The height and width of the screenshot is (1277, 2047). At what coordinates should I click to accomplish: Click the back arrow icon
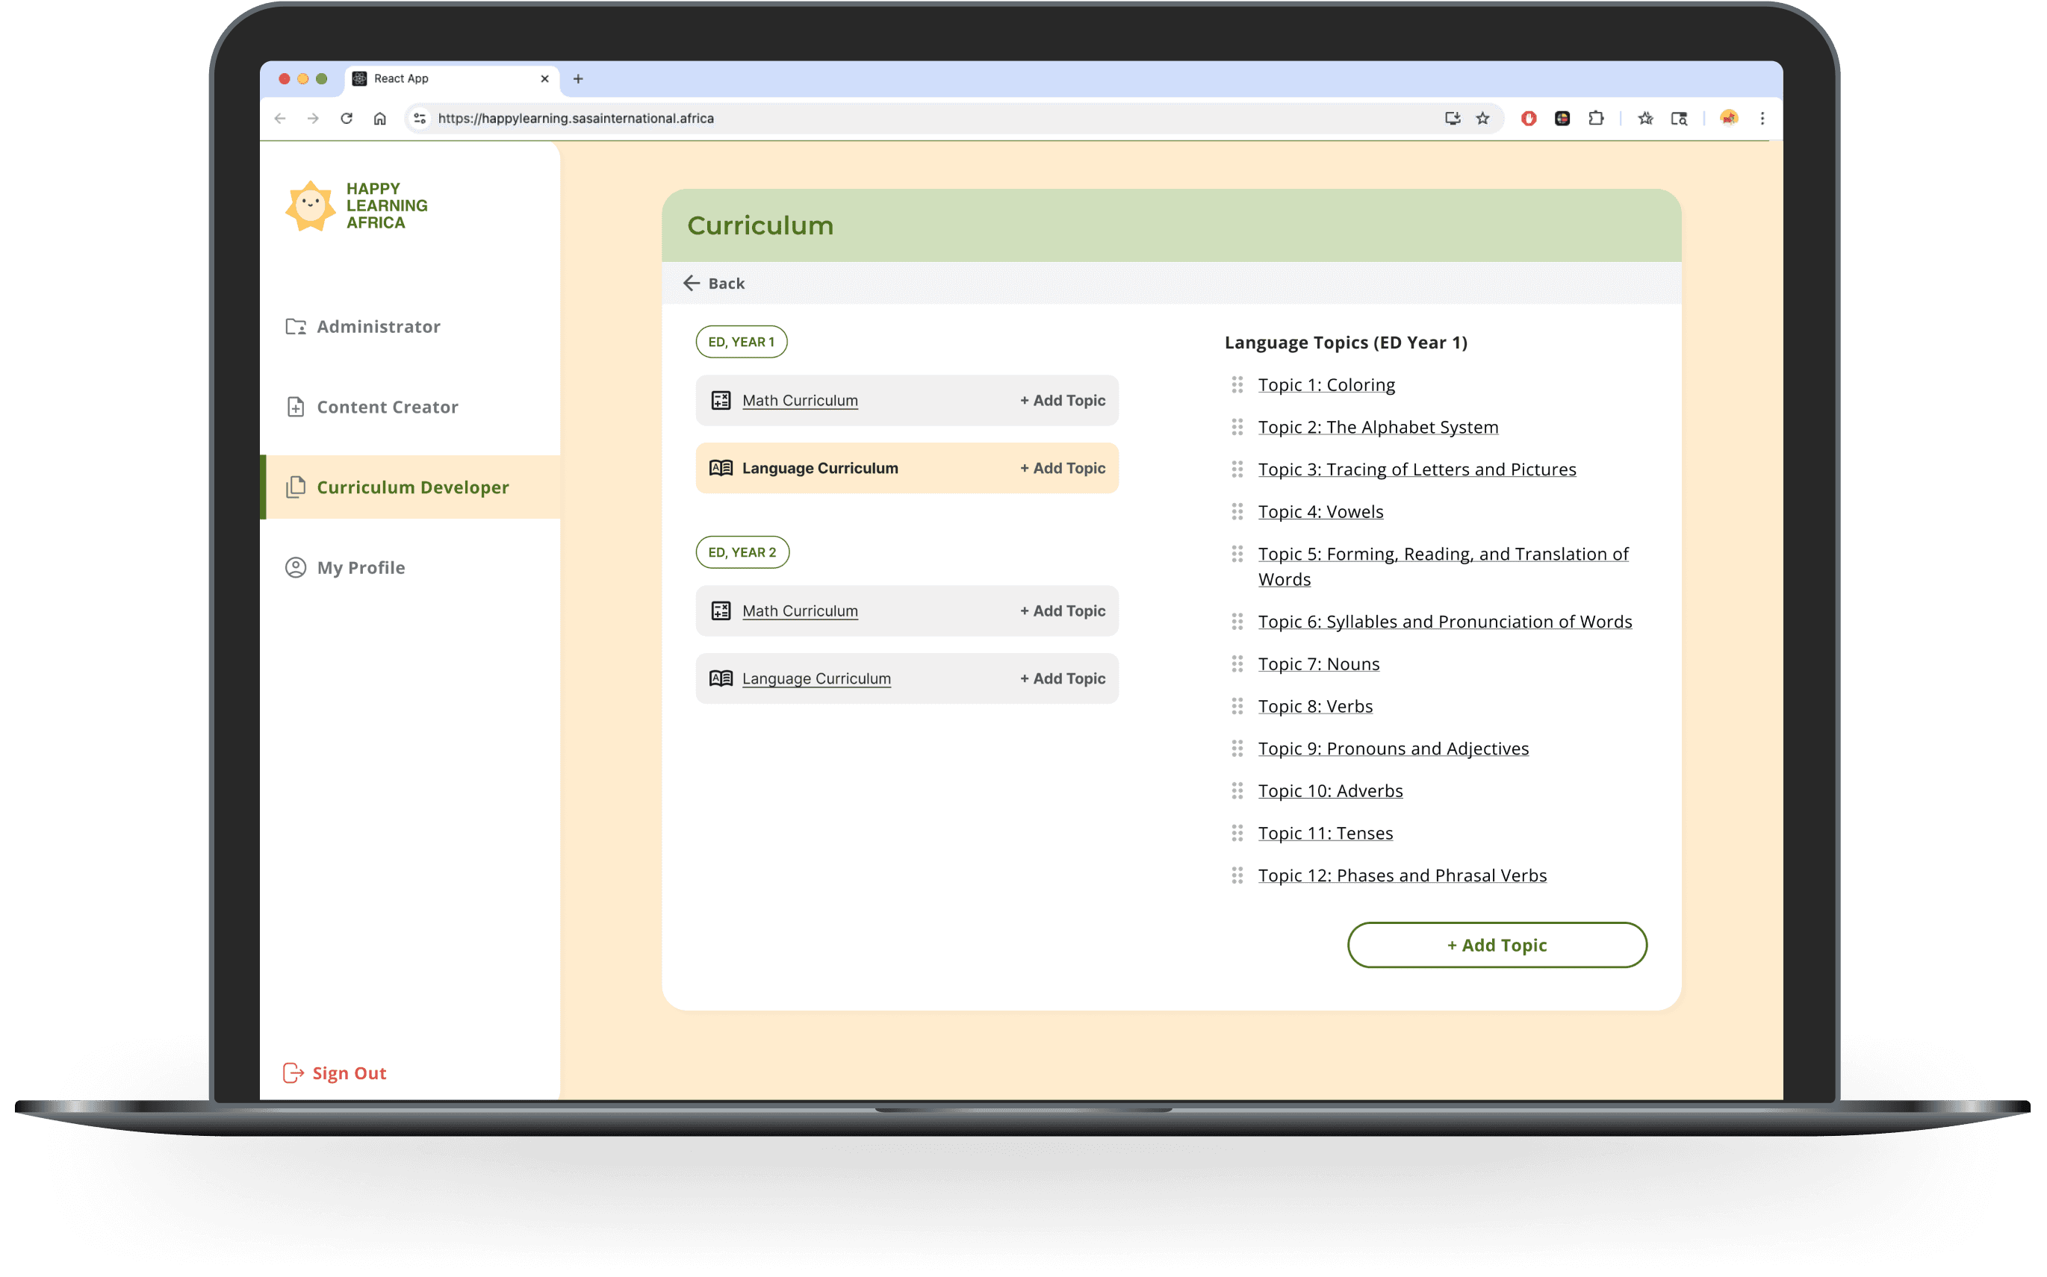pos(691,283)
